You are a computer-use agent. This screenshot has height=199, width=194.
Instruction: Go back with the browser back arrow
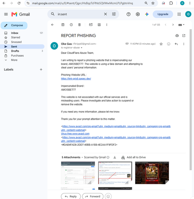point(4,3)
